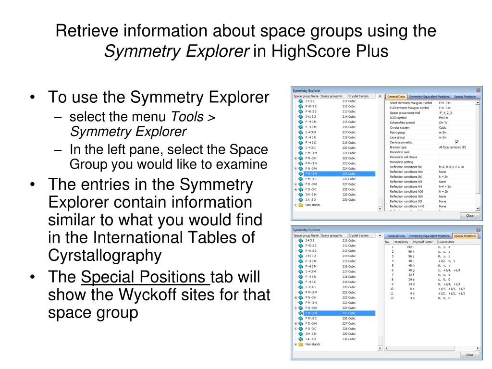
Task: Click the P 43 3 2 book icon, top window
Action: coord(301,106)
